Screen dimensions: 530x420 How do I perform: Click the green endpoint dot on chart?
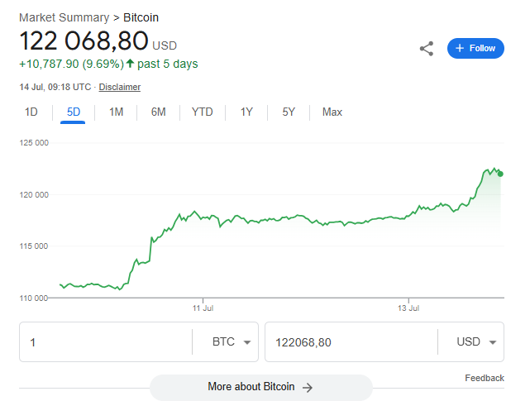pos(500,174)
